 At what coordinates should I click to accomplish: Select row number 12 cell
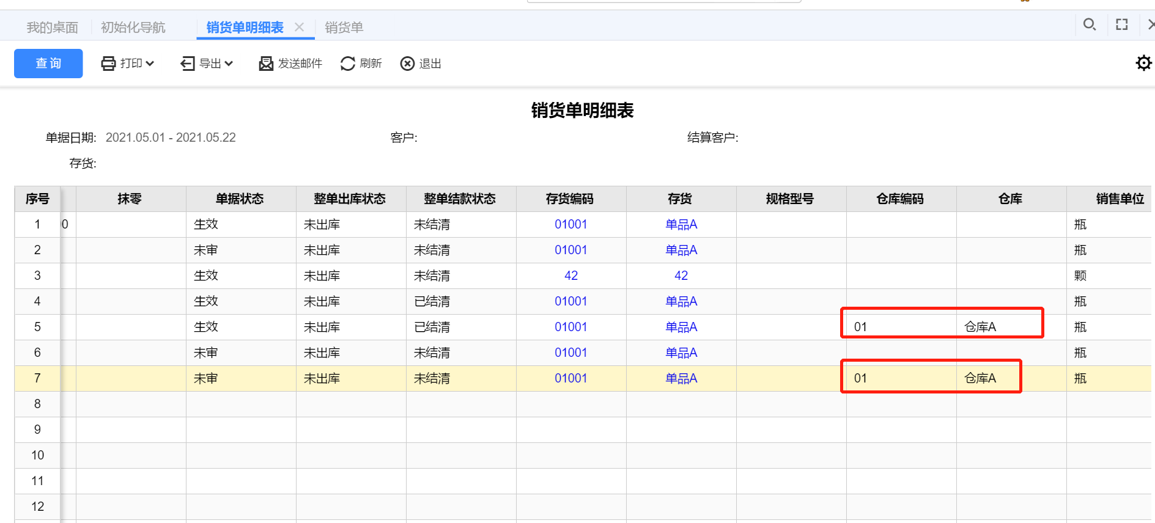point(37,507)
